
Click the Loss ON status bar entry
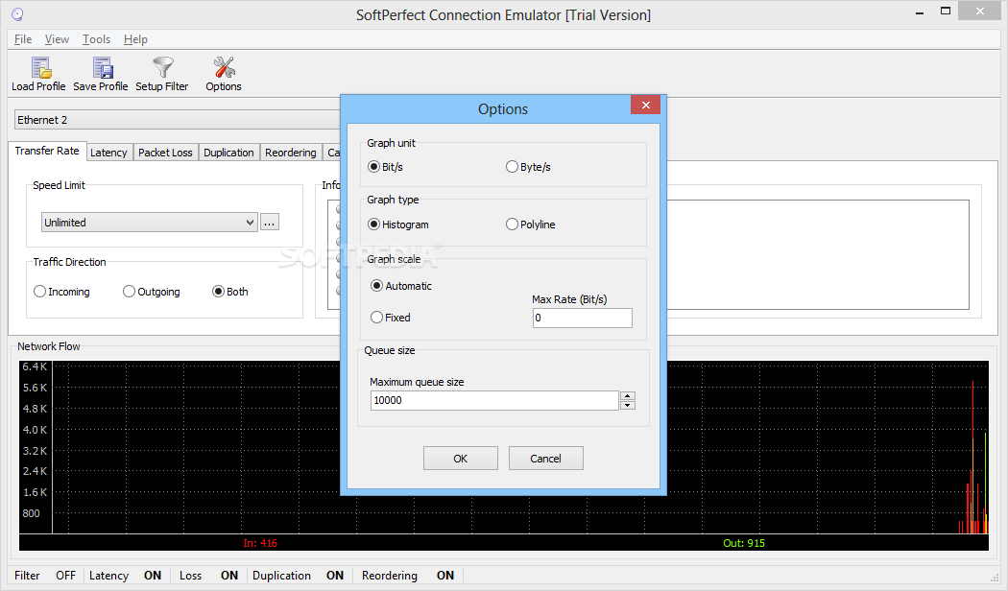[208, 576]
